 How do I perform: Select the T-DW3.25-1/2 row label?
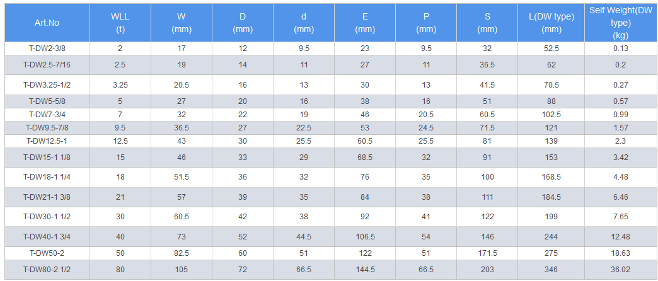[47, 85]
